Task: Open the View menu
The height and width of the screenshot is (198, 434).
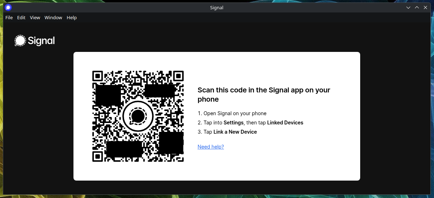Action: (x=35, y=17)
